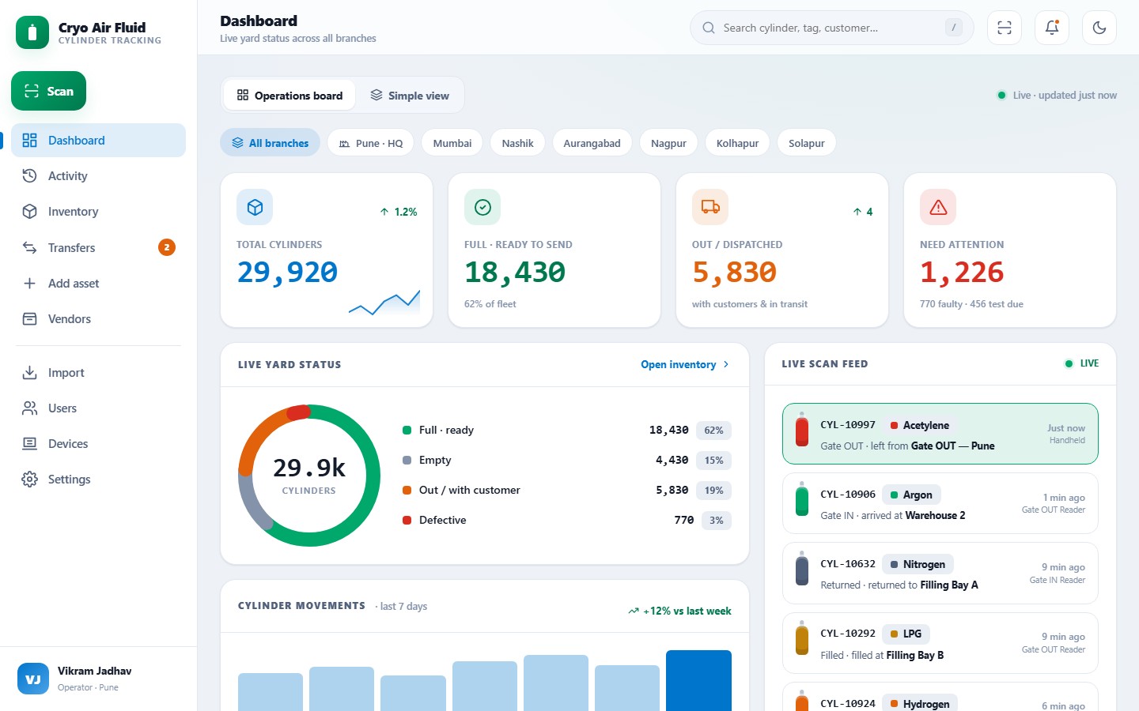1139x711 pixels.
Task: Click the Vikram Jadhav profile name
Action: 95,671
